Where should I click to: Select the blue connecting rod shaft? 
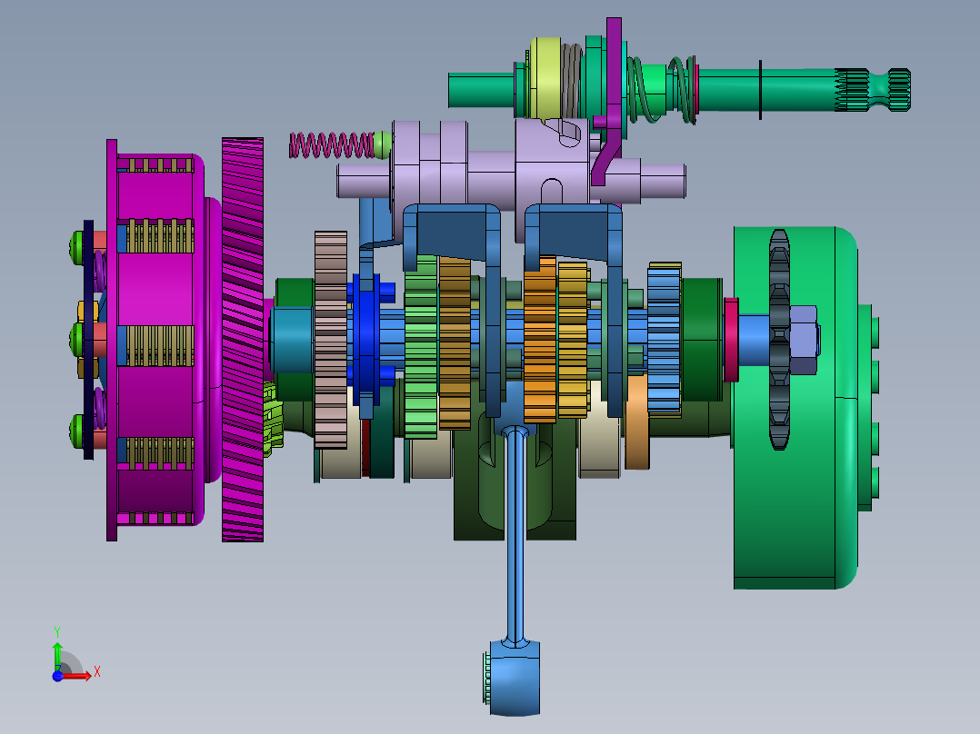point(515,537)
